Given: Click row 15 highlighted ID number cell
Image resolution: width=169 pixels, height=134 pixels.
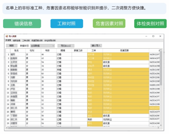Looking at the screenshot, I should coord(154,108).
